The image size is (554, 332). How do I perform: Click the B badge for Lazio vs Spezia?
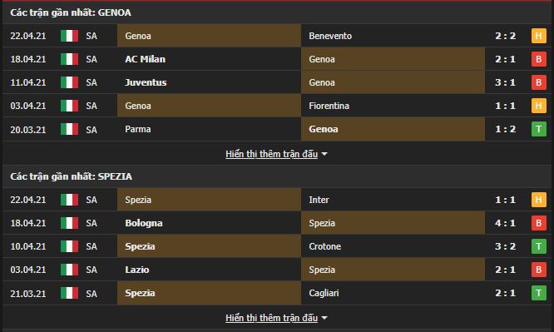(538, 270)
